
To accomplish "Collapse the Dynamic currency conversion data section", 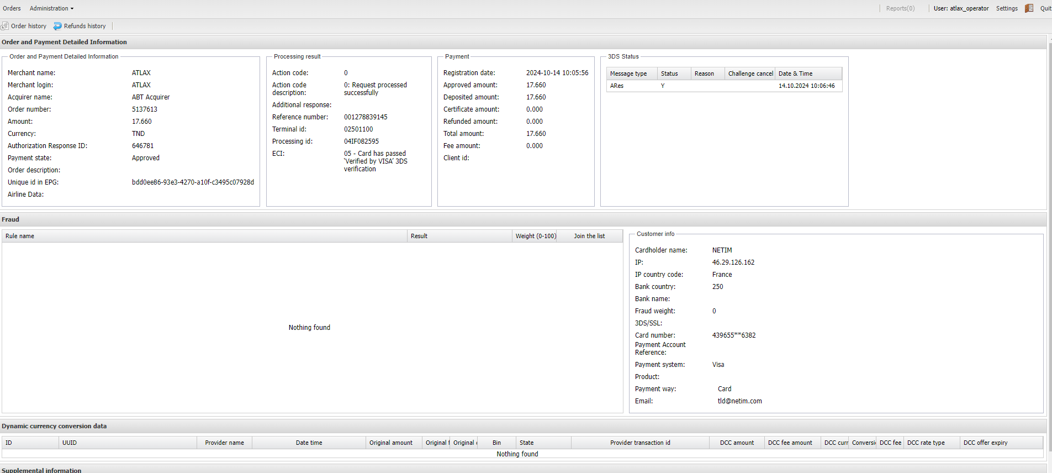I will click(54, 426).
